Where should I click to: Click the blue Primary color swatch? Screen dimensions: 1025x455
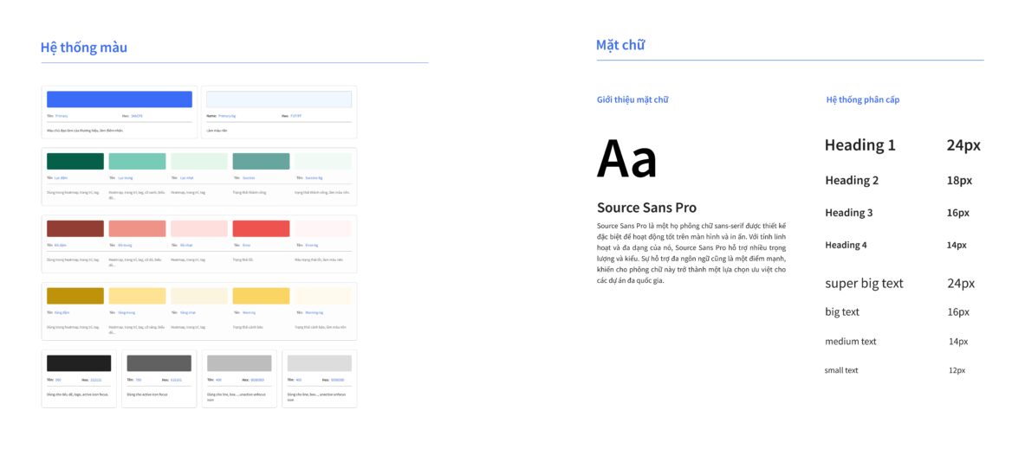click(x=120, y=99)
